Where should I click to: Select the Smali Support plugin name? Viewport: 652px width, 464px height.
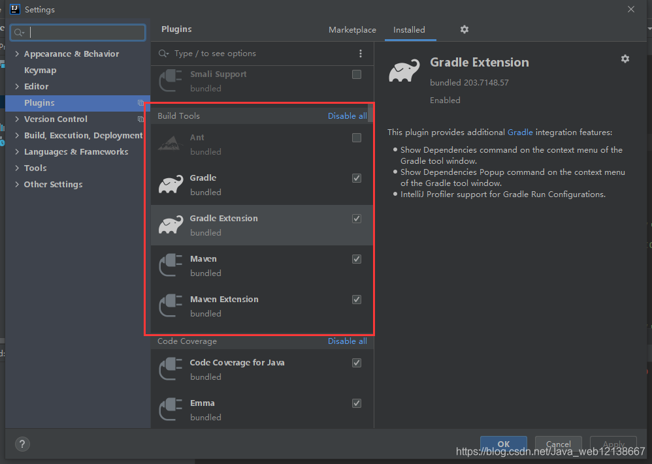point(218,74)
